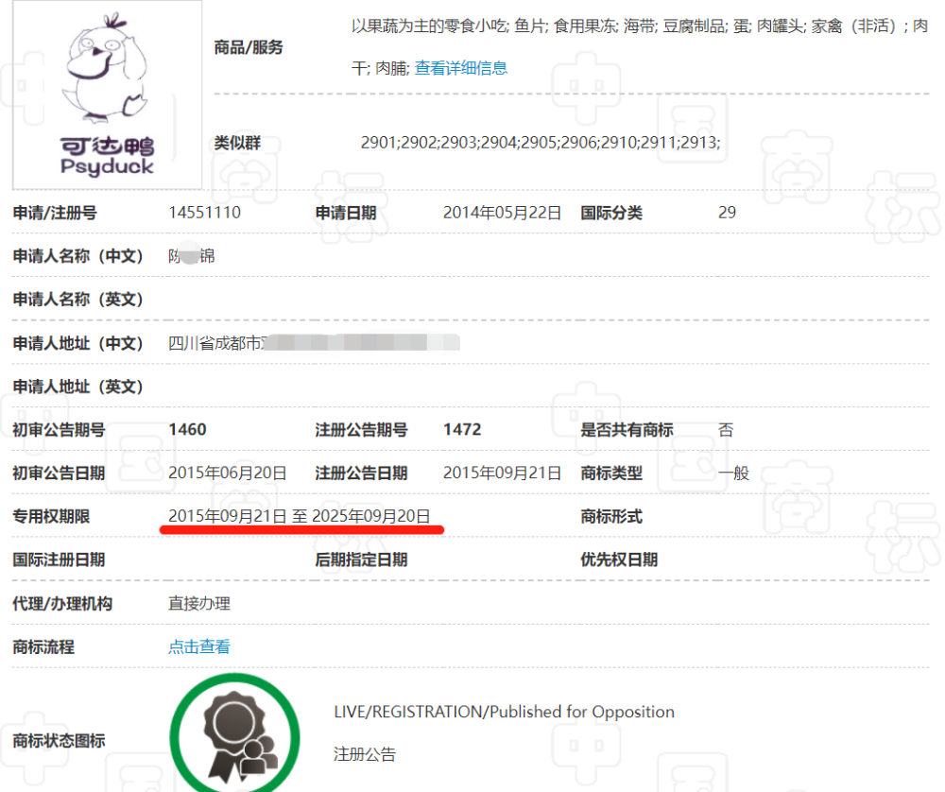Click the registration announcement issue number 1472
Image resolution: width=945 pixels, height=792 pixels.
click(462, 430)
